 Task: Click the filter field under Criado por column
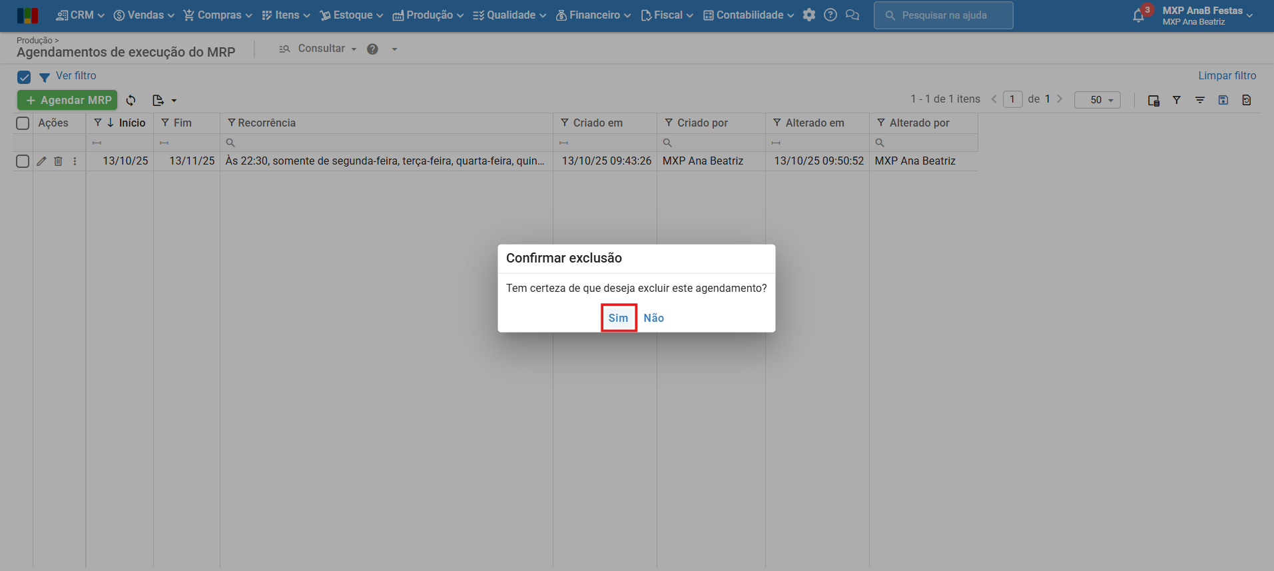[711, 143]
